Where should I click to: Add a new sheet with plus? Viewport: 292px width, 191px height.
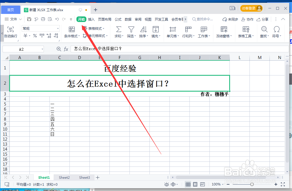click(x=98, y=177)
